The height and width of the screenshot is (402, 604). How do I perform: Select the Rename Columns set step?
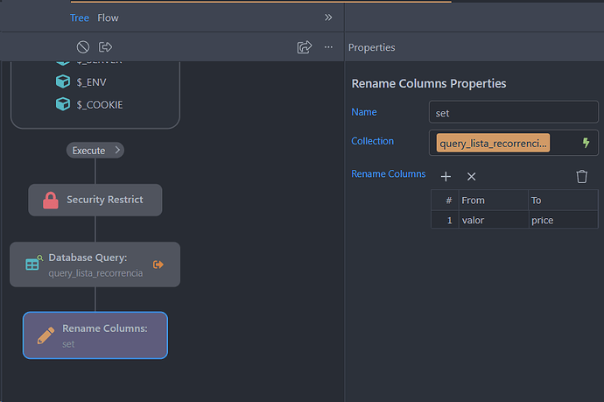pyautogui.click(x=95, y=335)
